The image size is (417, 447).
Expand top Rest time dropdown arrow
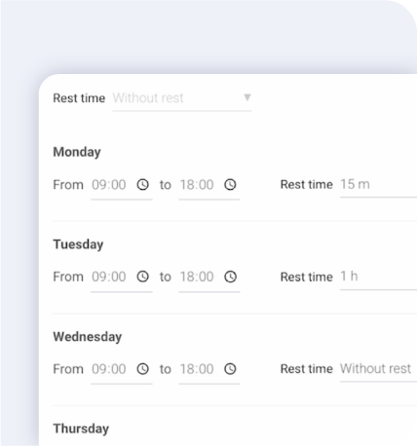tap(247, 97)
